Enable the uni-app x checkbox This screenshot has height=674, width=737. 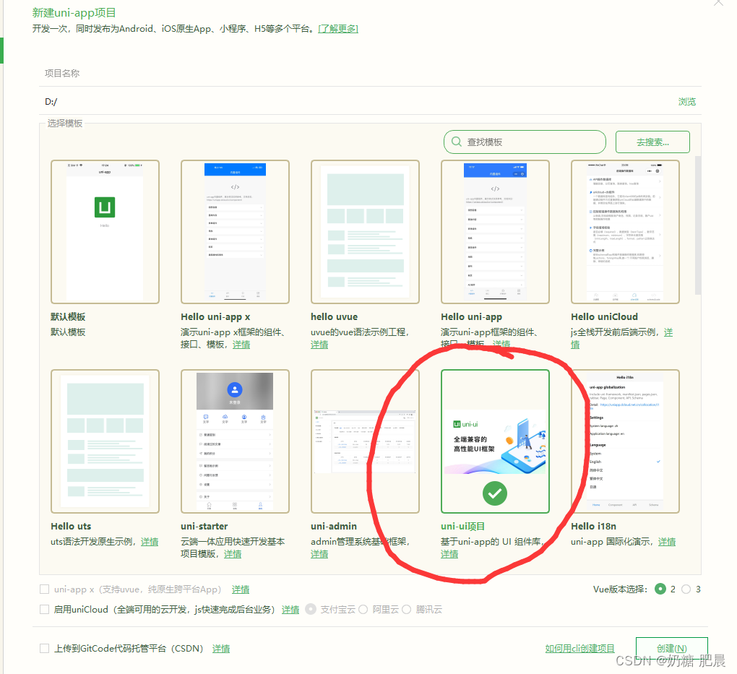click(x=45, y=589)
